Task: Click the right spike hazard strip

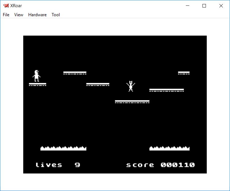Action: [169, 148]
